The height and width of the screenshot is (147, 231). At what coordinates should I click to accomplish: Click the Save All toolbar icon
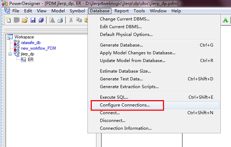pyautogui.click(x=41, y=20)
